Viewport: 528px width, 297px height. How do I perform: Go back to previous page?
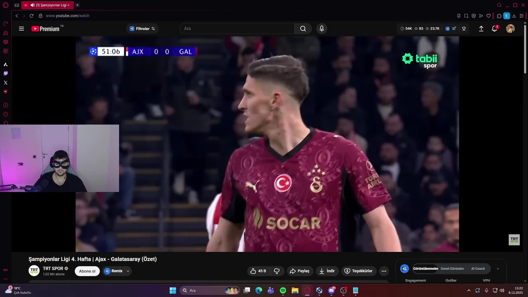coord(16,16)
